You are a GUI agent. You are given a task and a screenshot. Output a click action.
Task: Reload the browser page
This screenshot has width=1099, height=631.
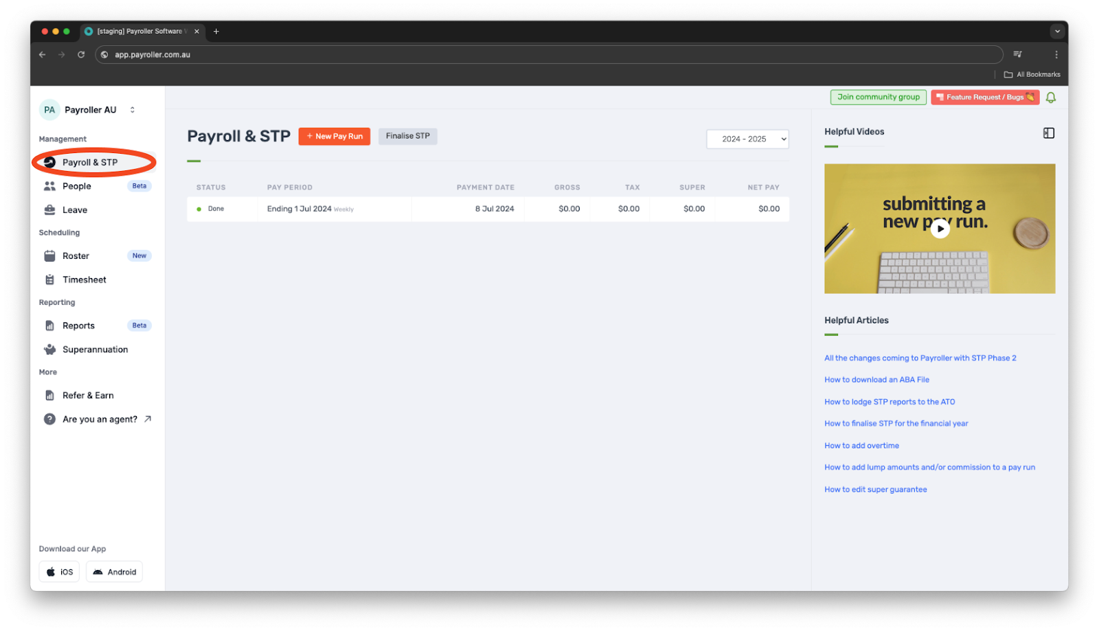[x=81, y=54]
